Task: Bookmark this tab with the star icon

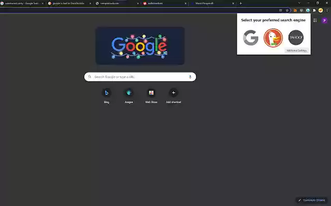Action: (x=287, y=10)
